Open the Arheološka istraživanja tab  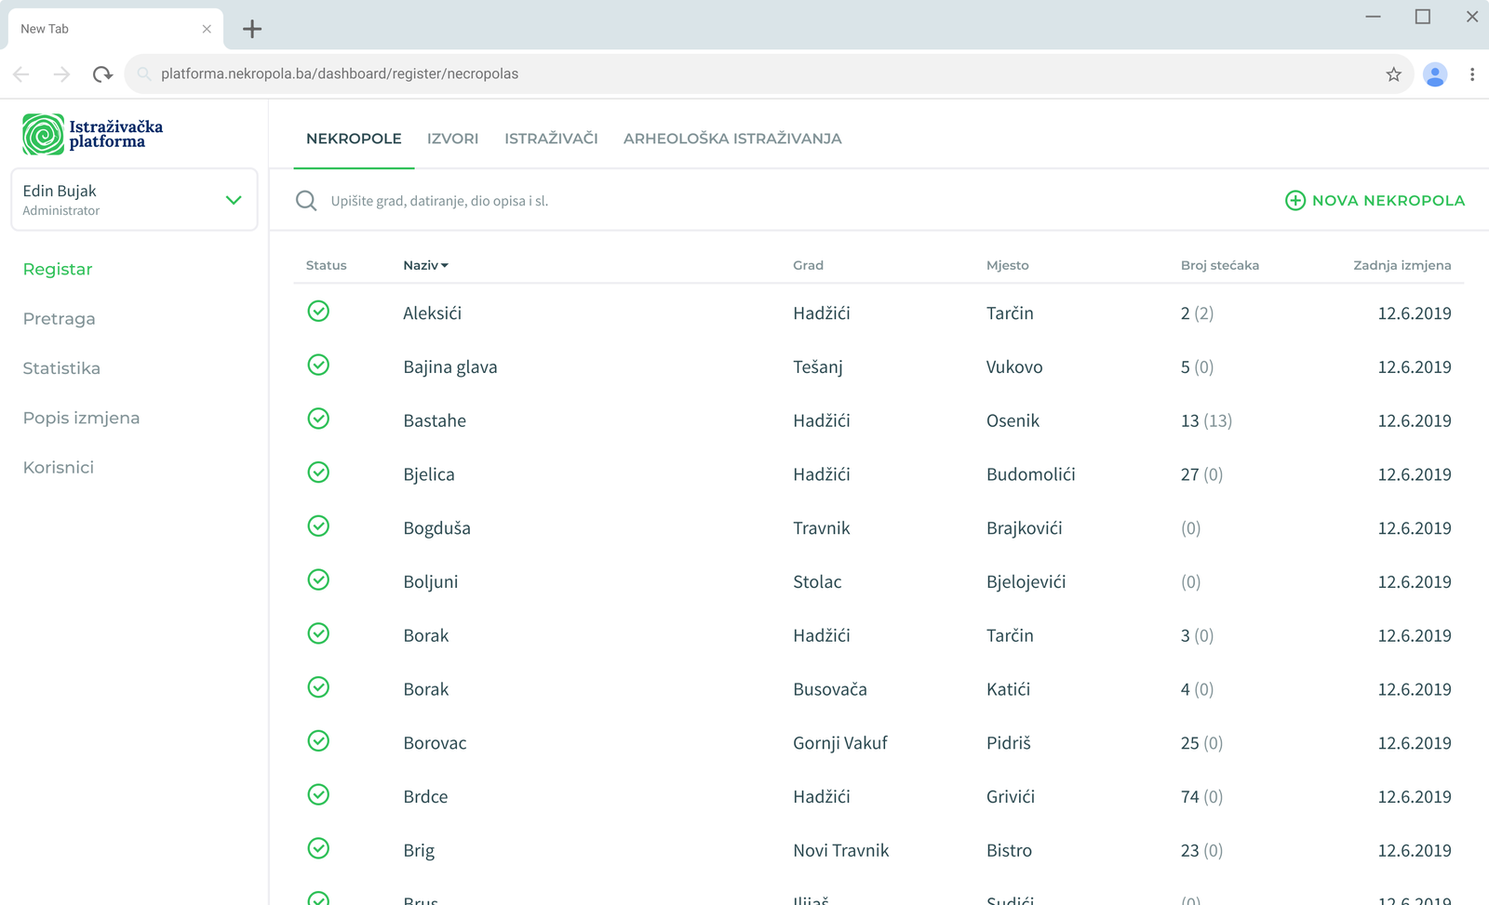[731, 139]
